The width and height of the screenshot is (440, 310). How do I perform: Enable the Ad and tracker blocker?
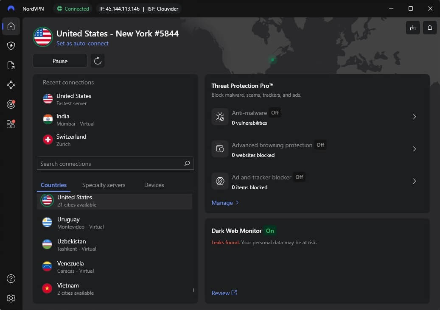[x=299, y=177]
